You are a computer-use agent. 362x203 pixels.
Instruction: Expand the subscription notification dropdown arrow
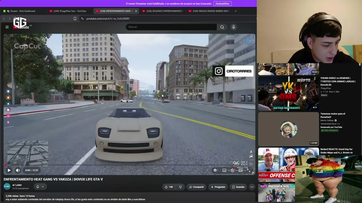coord(43,187)
